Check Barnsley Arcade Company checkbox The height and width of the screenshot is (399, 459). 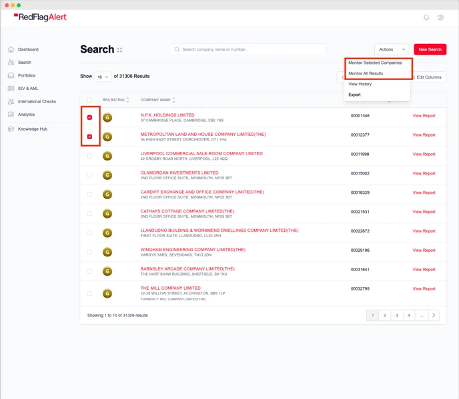coord(89,271)
